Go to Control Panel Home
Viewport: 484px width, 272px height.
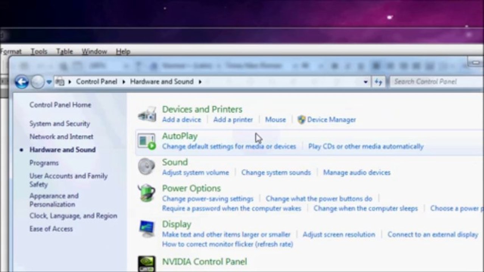coord(60,105)
